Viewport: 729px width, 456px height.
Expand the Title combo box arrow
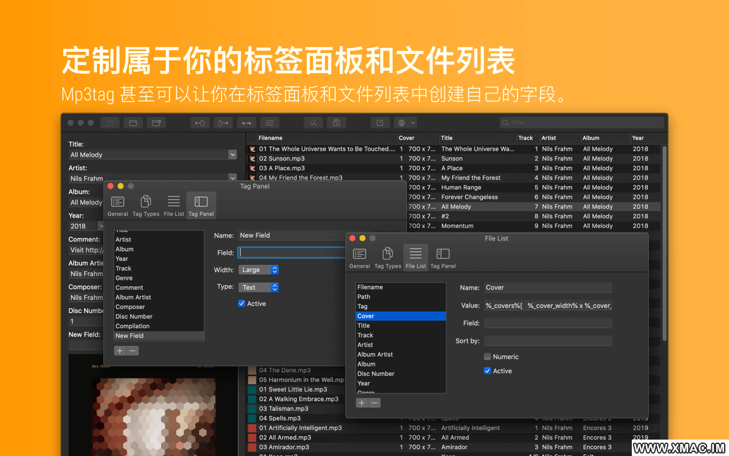(232, 155)
